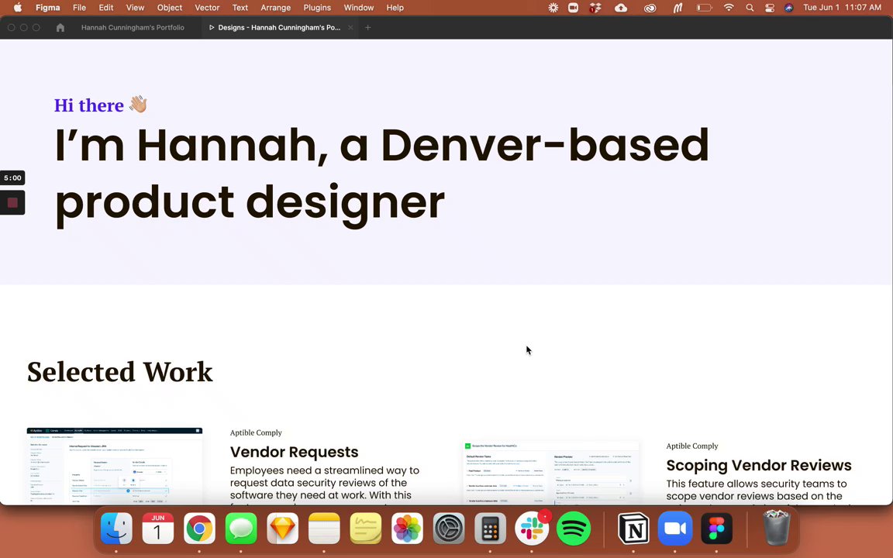Open Zoom from the dock

(x=675, y=529)
